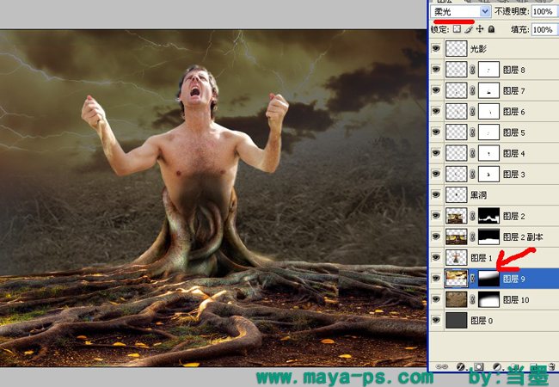The height and width of the screenshot is (387, 559).
Task: Toggle visibility of 图层 6
Action: coord(436,111)
